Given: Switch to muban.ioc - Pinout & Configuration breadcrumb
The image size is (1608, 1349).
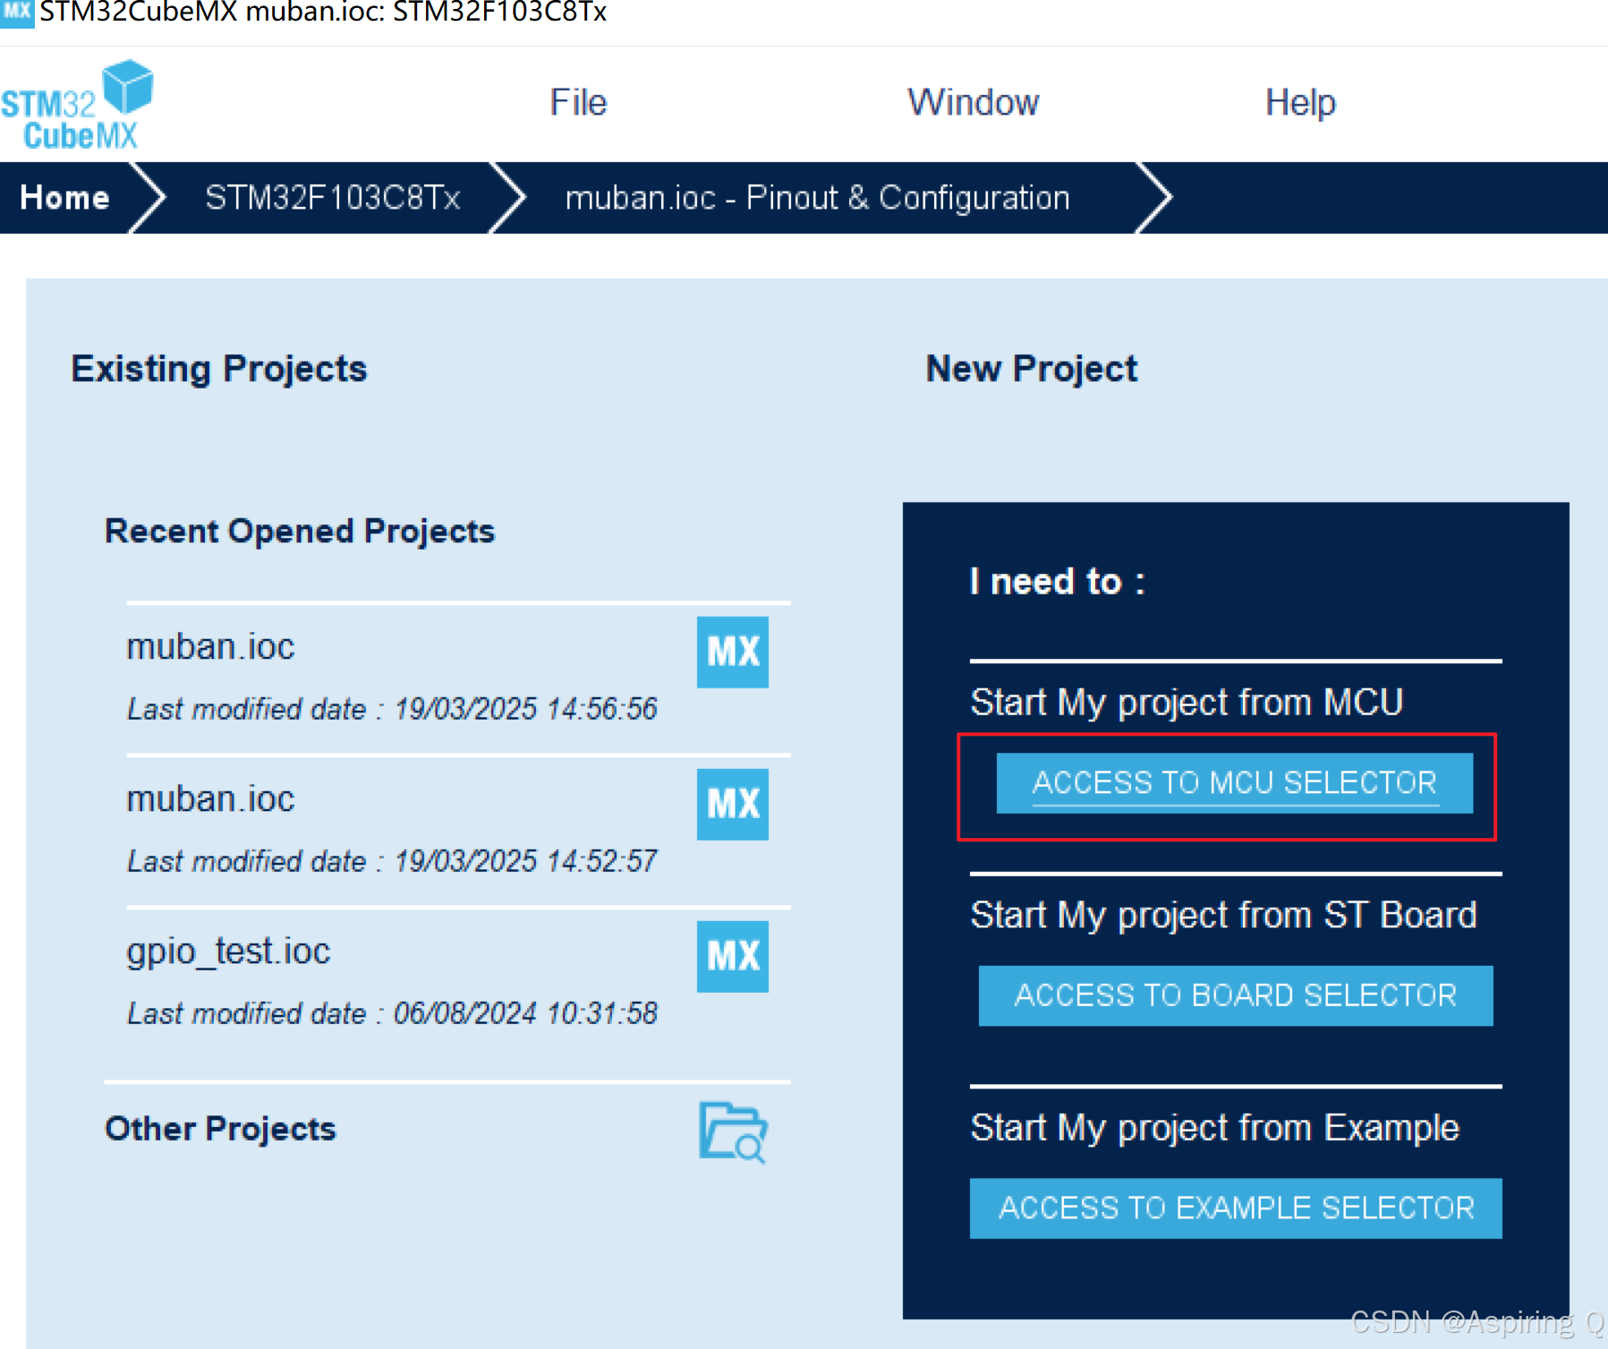Looking at the screenshot, I should 817,198.
